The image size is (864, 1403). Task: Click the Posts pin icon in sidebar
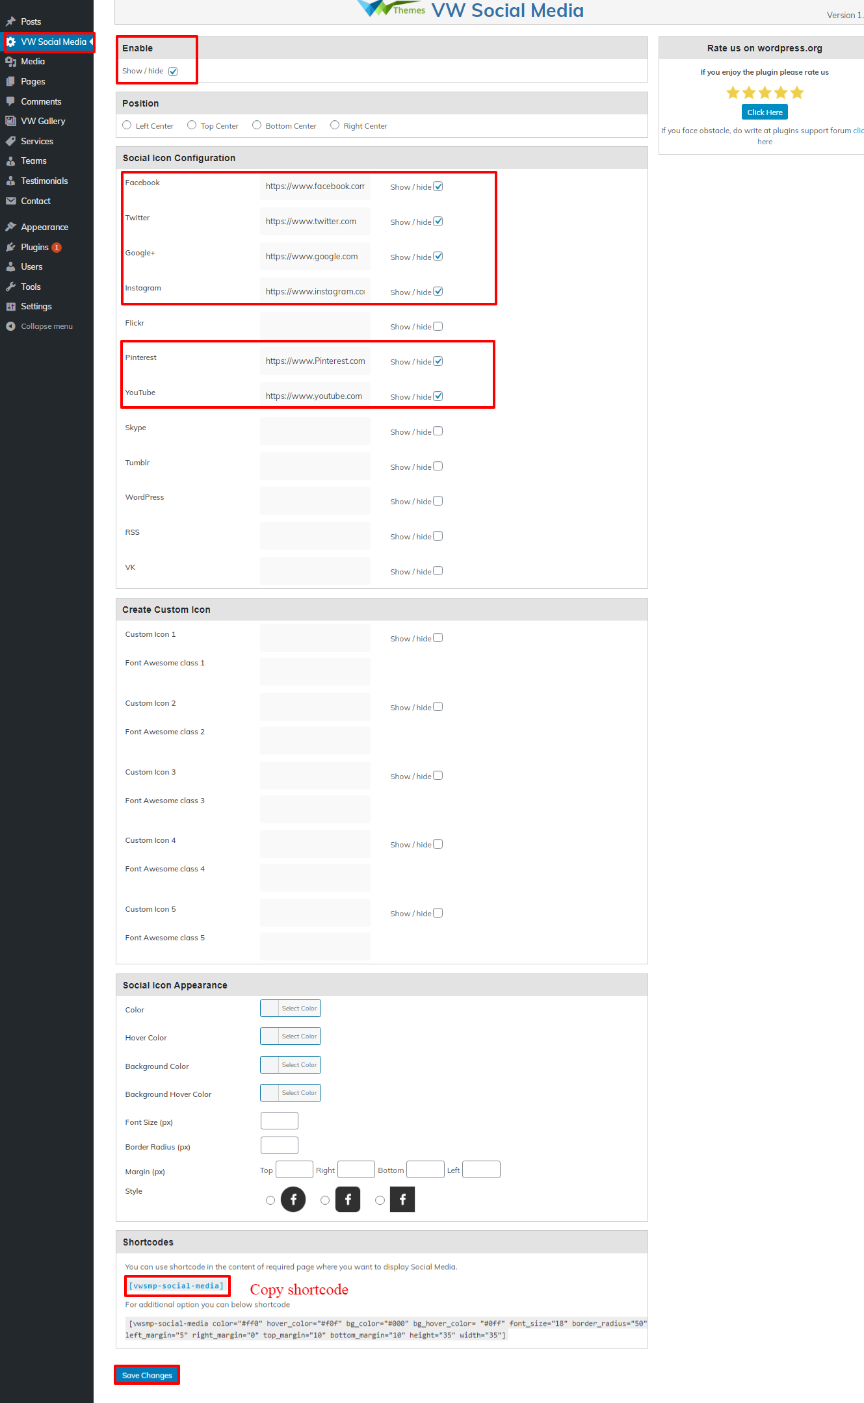point(10,21)
